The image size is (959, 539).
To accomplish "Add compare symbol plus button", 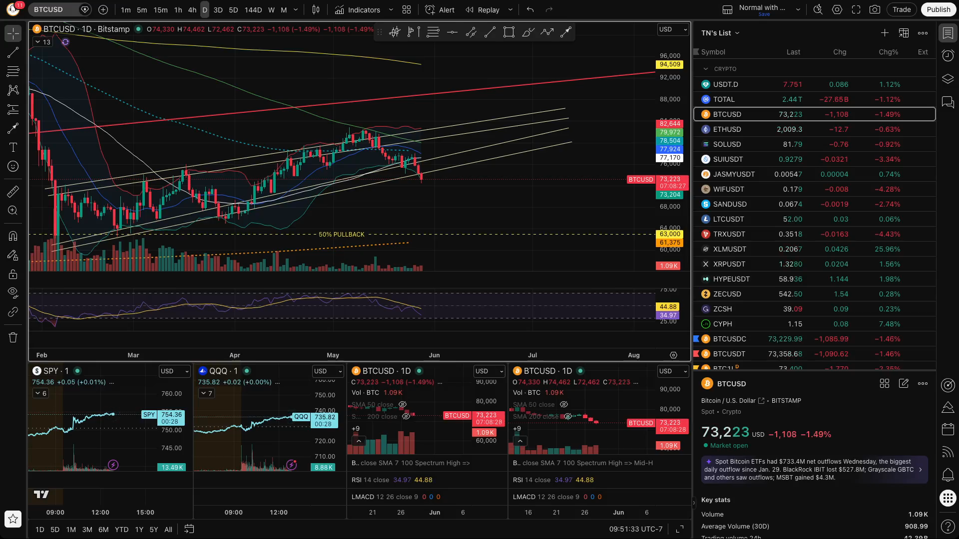I will (x=103, y=9).
